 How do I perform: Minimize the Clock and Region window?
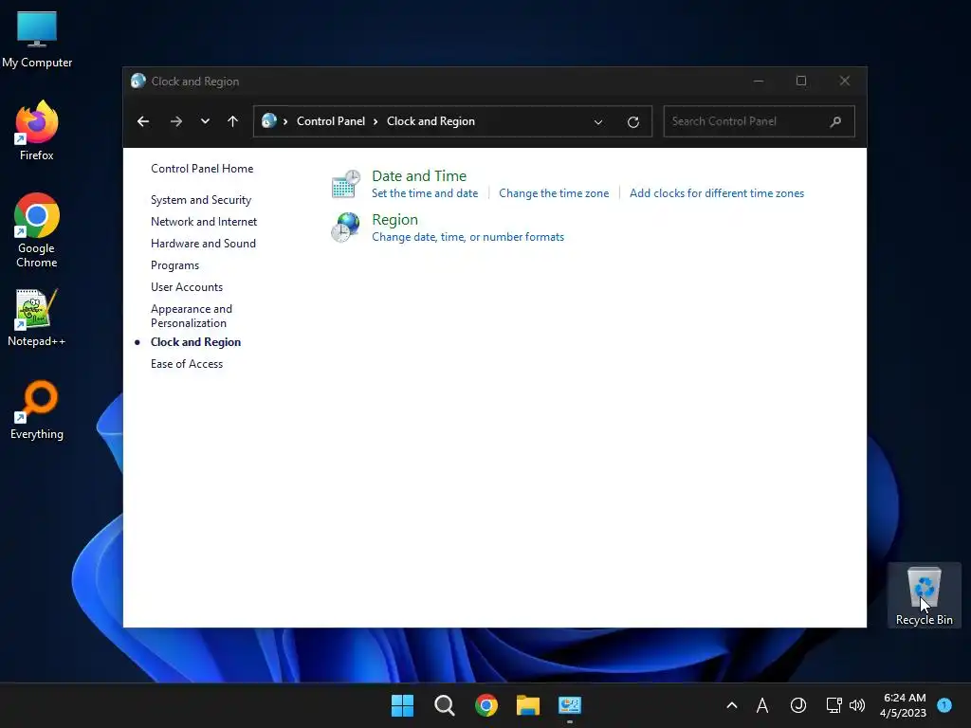coord(759,82)
